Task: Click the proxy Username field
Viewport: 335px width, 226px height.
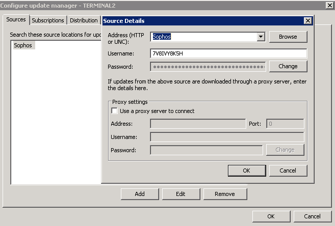Action: coord(227,137)
